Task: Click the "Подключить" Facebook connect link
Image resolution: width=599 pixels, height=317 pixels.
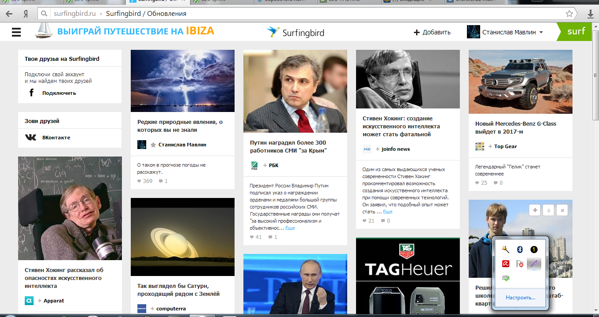Action: click(x=59, y=93)
